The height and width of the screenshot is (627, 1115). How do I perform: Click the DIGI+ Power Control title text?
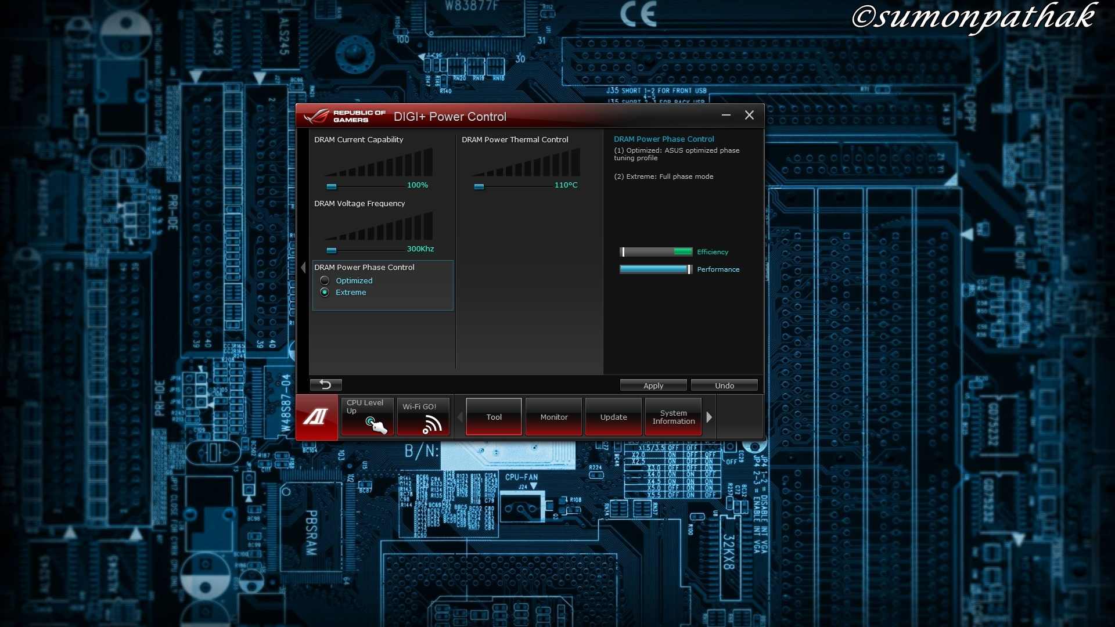(450, 117)
